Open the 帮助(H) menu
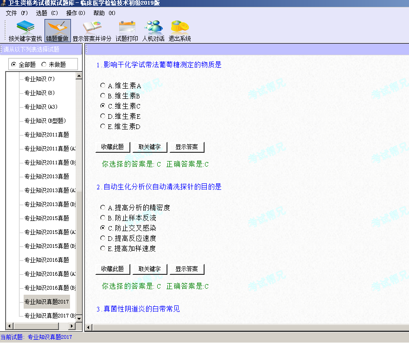Image resolution: width=409 pixels, height=343 pixels. (x=104, y=13)
